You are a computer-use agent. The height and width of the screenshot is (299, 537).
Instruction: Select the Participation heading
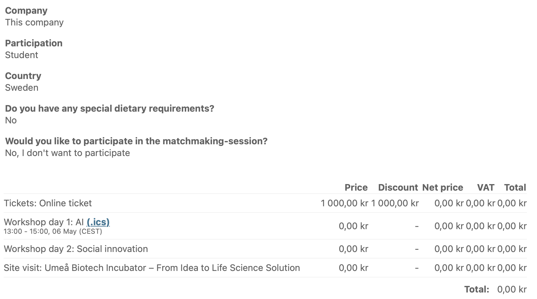point(34,43)
